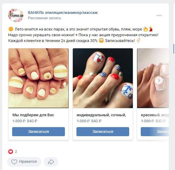Click the likes count number 2
The width and height of the screenshot is (175, 170).
pyautogui.click(x=16, y=152)
